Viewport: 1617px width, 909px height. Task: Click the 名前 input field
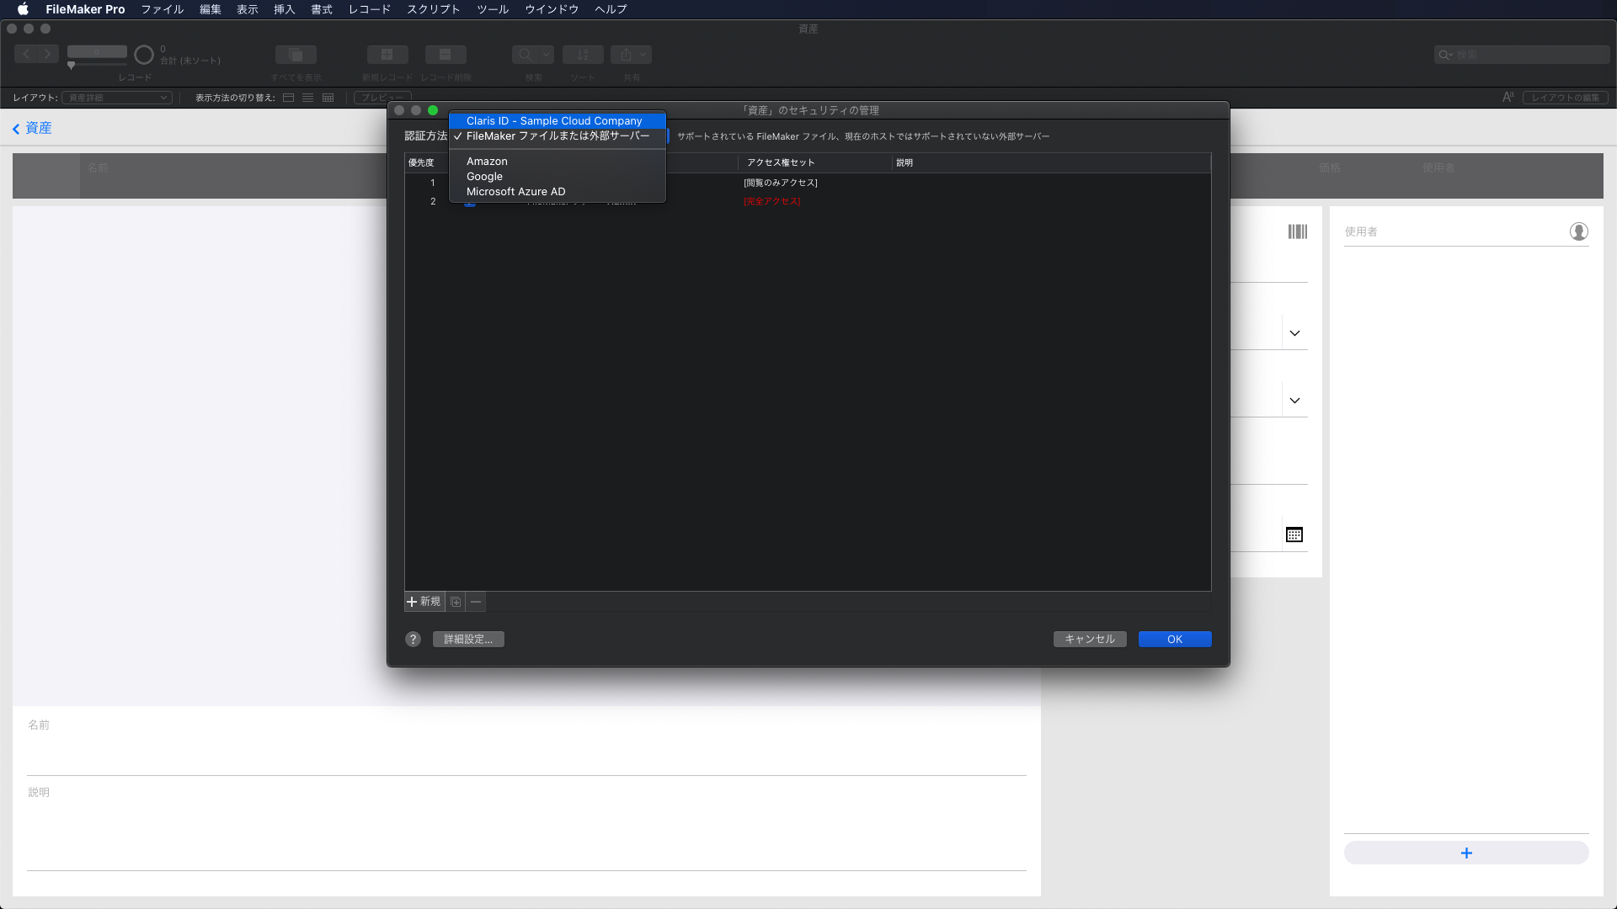pos(526,753)
